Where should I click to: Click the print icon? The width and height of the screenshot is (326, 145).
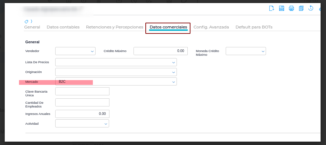291,8
